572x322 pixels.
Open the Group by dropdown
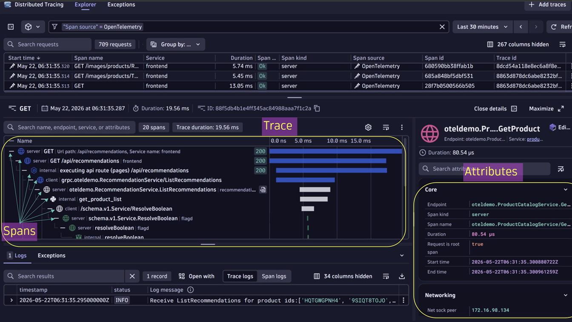(x=175, y=44)
